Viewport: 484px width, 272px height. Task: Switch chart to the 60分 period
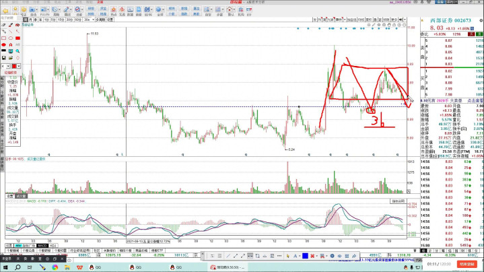(78, 20)
